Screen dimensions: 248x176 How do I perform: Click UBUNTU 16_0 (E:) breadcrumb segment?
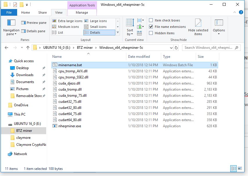[x=57, y=48]
